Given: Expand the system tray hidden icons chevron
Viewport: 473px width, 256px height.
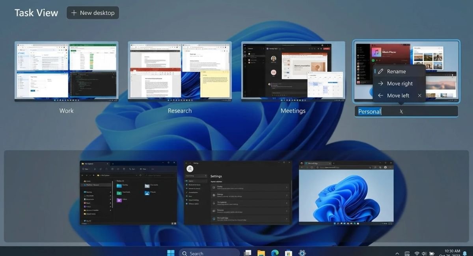Looking at the screenshot, I should (397, 253).
